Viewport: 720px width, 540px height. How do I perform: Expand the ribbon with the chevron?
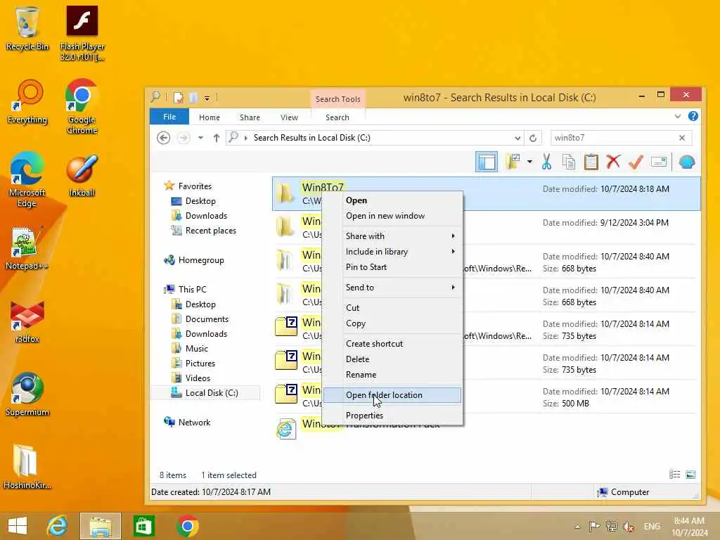click(678, 117)
